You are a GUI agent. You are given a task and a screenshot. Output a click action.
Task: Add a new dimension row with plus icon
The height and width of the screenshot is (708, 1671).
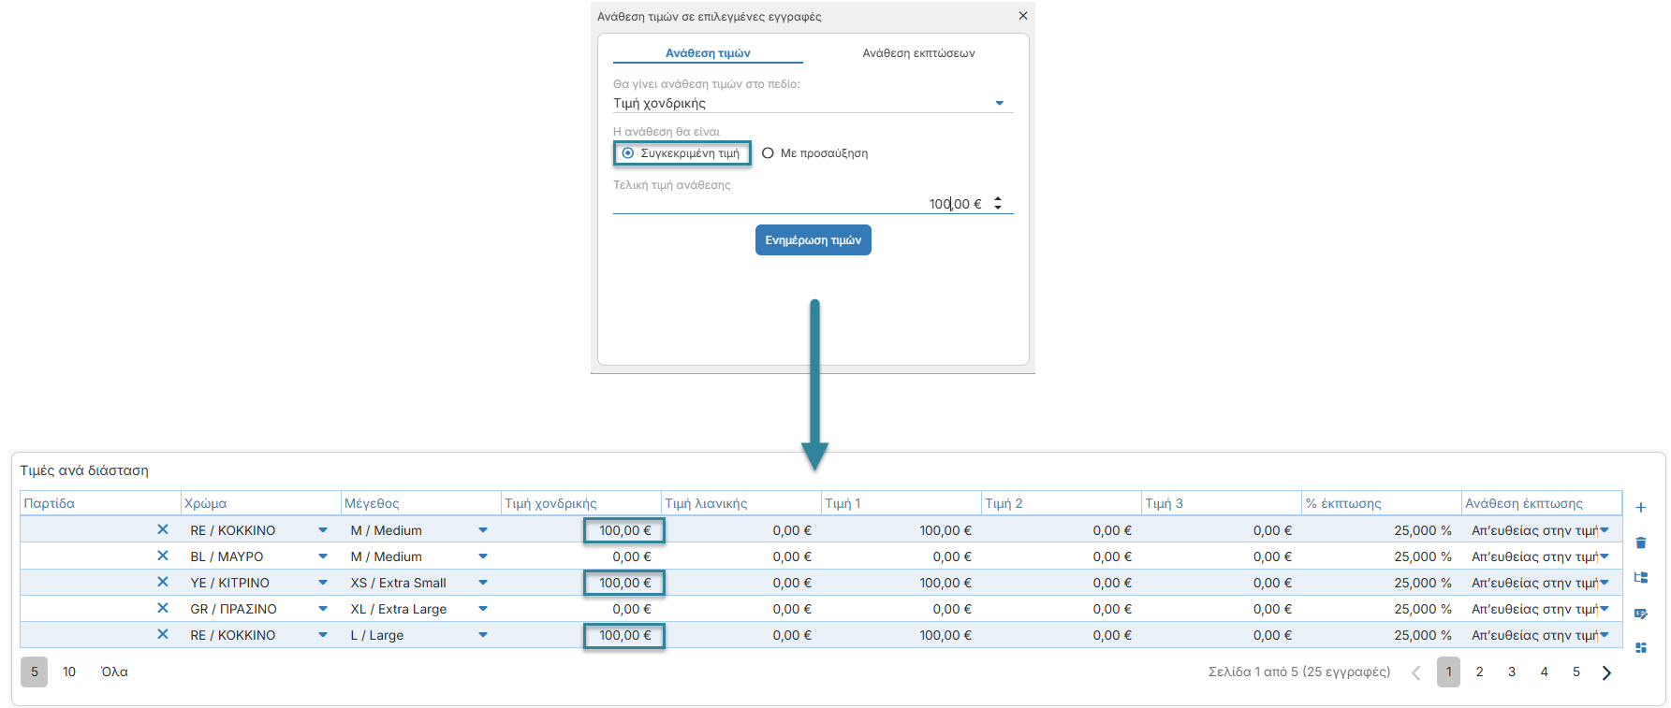coord(1640,508)
